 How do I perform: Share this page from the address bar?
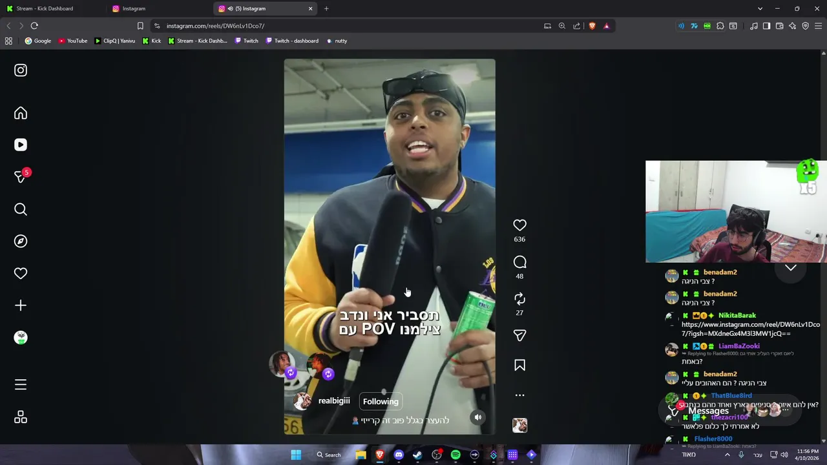click(x=576, y=26)
